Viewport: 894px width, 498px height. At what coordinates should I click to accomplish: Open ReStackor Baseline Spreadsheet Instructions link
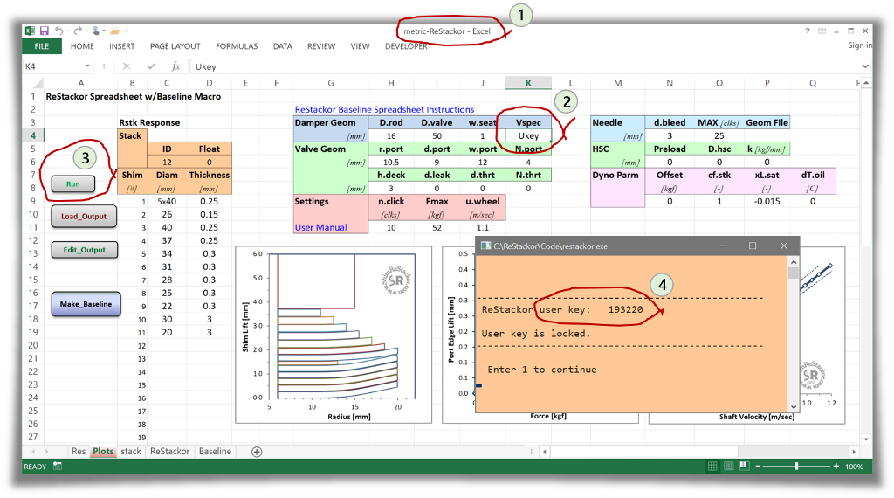click(x=384, y=109)
